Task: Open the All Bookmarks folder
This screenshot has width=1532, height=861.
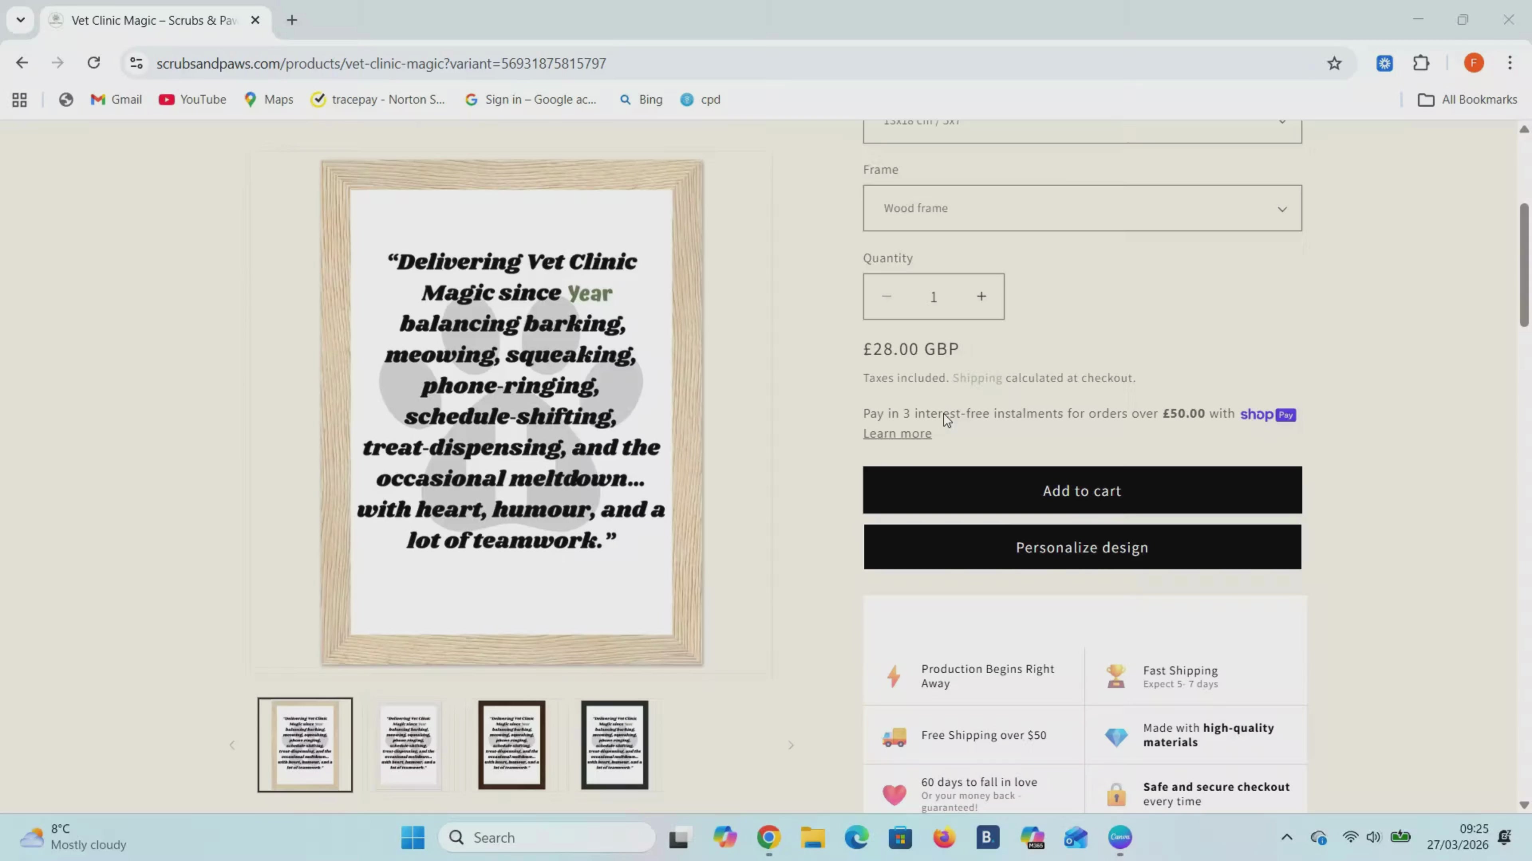Action: [1467, 100]
